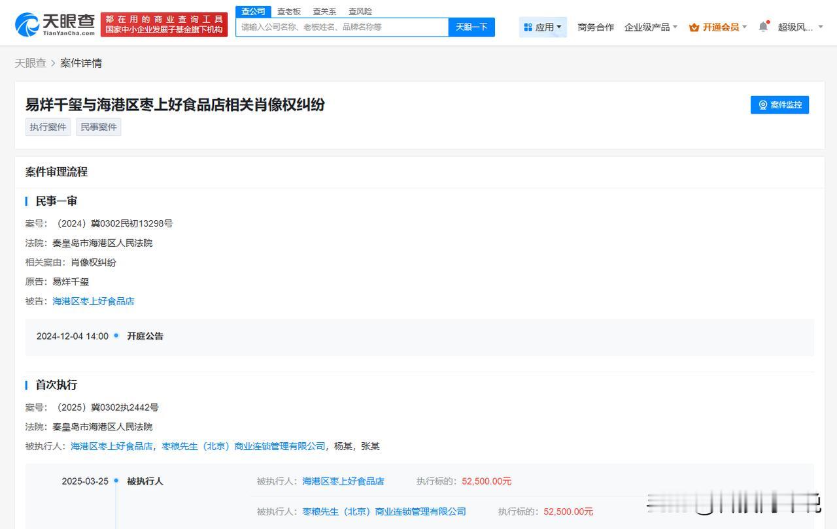This screenshot has width=837, height=529.
Task: Click the 民事一审 section heading
Action: coord(56,201)
